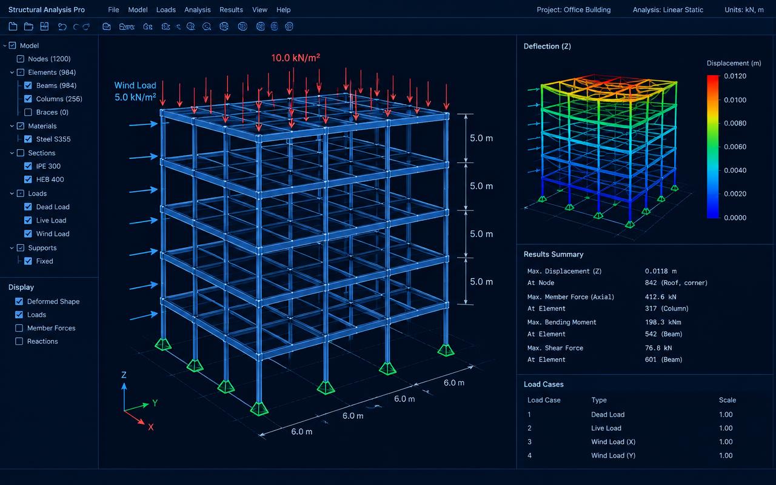Collapse the Model tree root

point(4,45)
